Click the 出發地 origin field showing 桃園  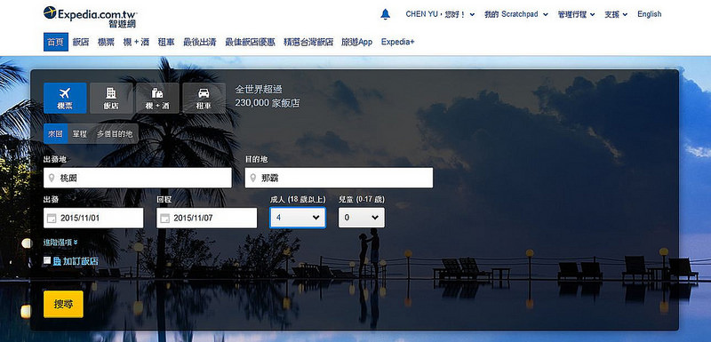[138, 178]
